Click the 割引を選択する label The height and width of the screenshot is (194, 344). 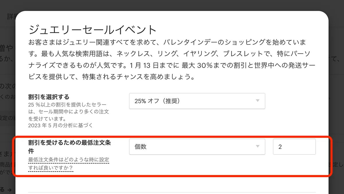[49, 97]
